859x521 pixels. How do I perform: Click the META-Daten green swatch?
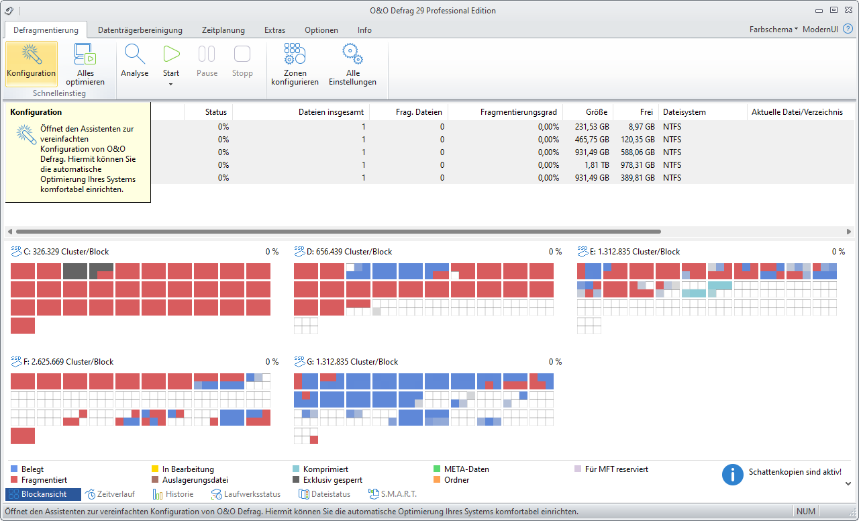[x=438, y=469]
